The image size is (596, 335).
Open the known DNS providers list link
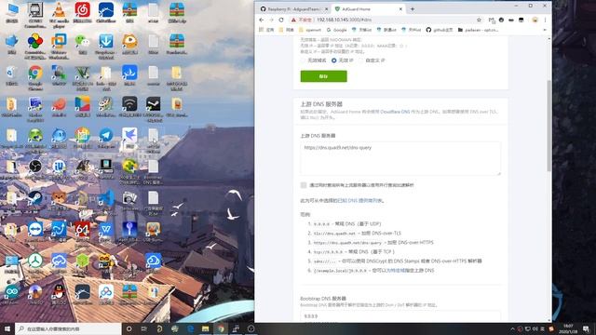click(359, 201)
